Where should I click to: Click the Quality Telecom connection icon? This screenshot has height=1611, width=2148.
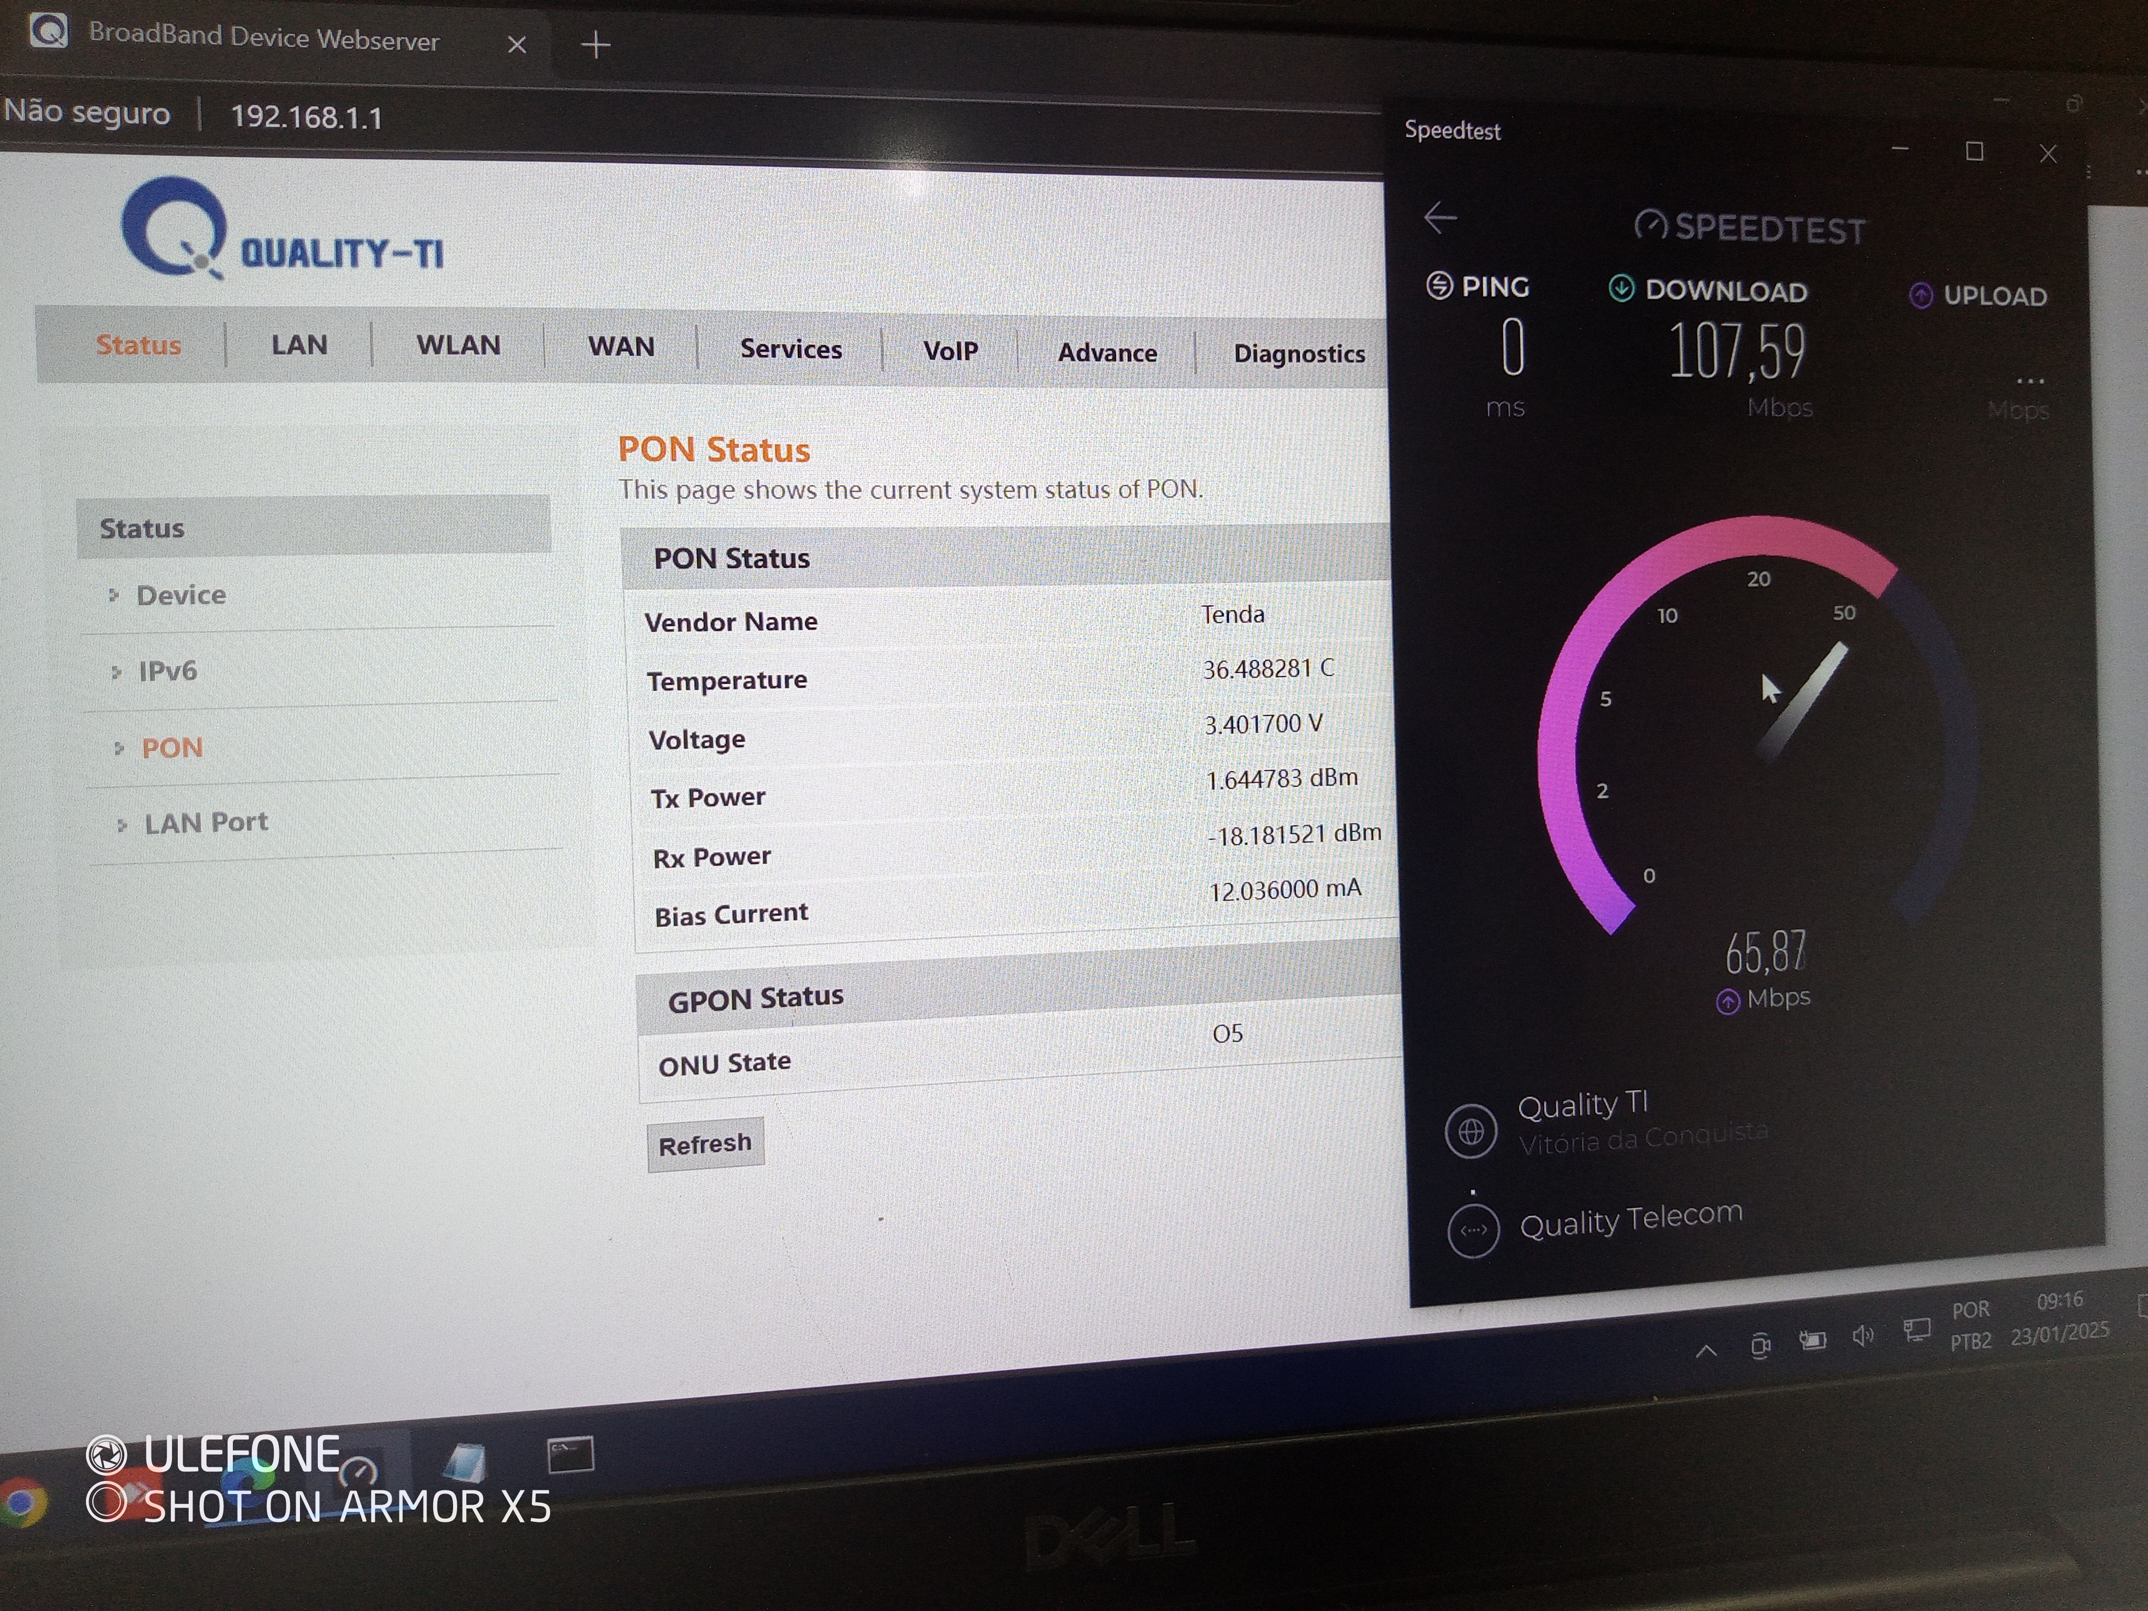coord(1473,1231)
